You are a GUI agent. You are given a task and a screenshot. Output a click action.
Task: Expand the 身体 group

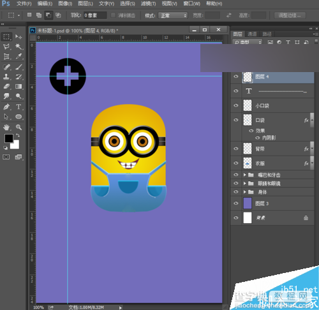(245, 192)
